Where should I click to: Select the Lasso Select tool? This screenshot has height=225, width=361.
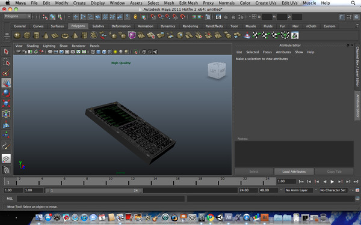coord(6,62)
